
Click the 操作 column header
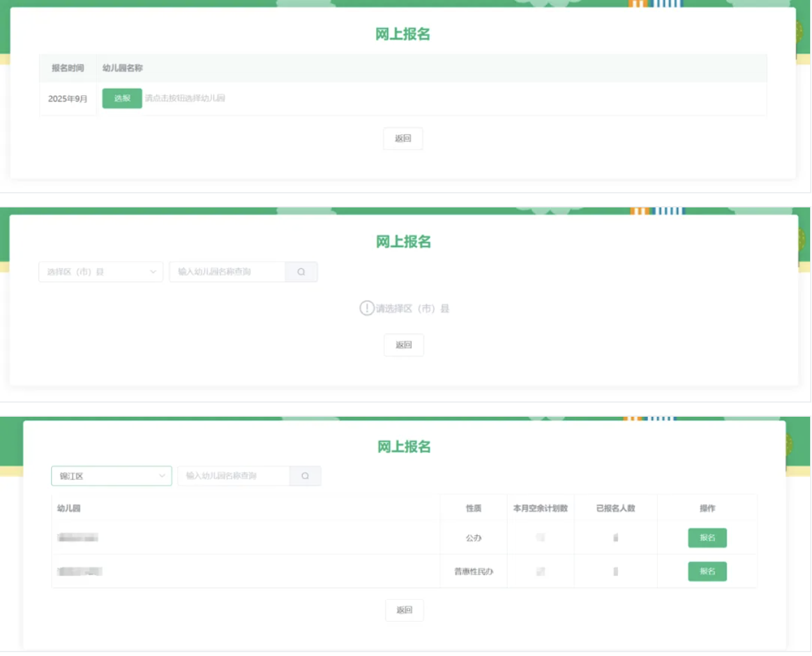point(707,509)
